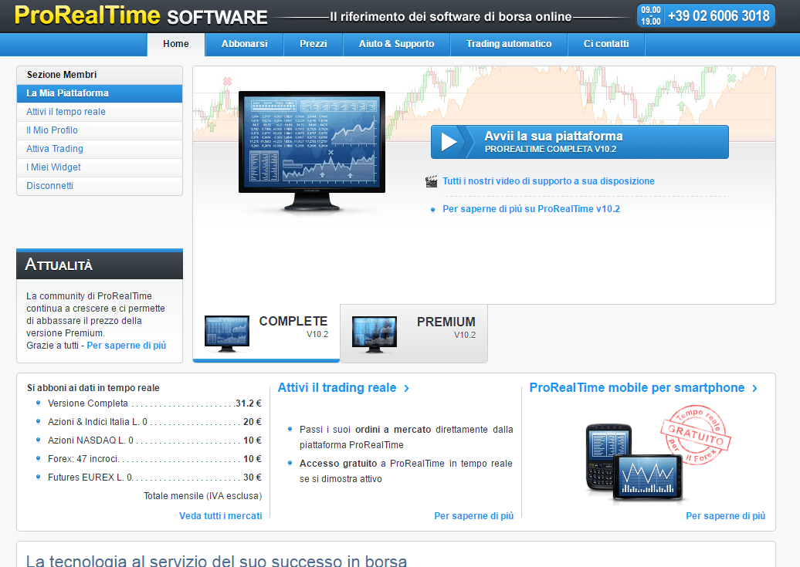The width and height of the screenshot is (800, 567).
Task: Click chevron next to ProRealTime mobile per smartphone
Action: 754,389
